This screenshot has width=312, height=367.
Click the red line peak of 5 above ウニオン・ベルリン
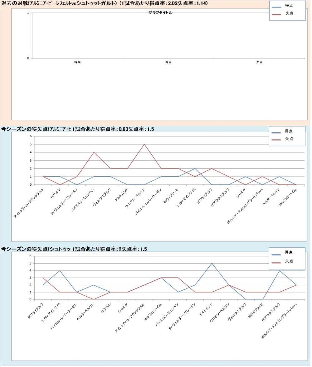pos(144,144)
